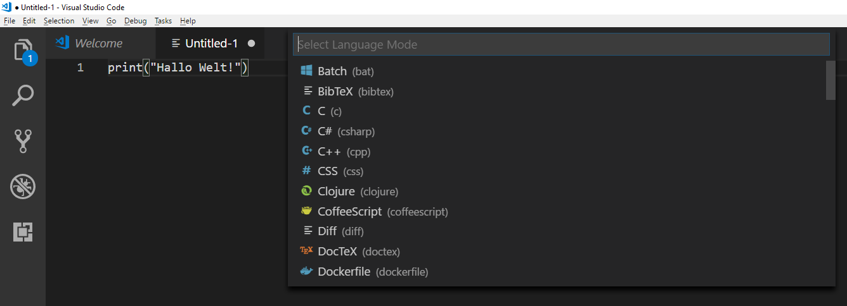Open the Debug view in activity bar

click(x=23, y=187)
